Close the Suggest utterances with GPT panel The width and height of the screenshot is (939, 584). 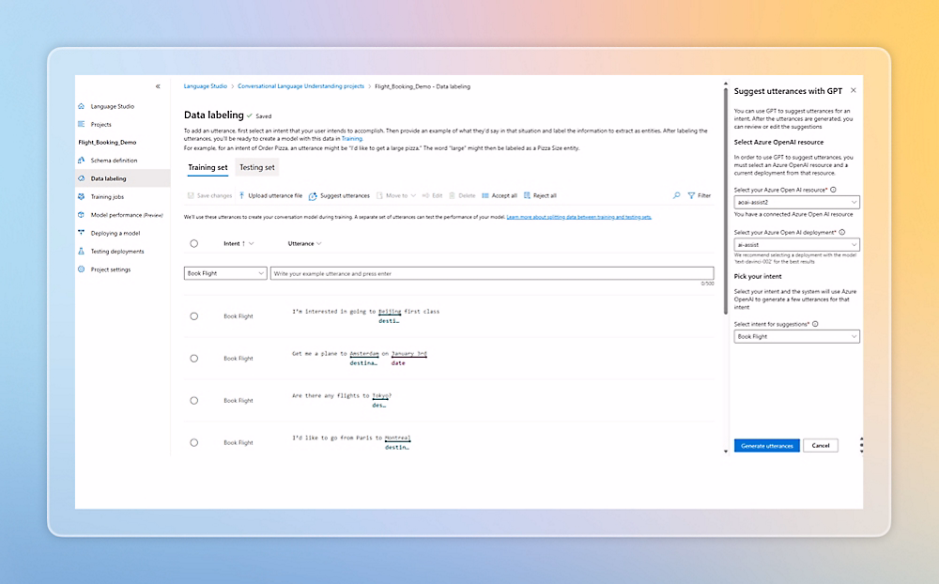pos(854,90)
